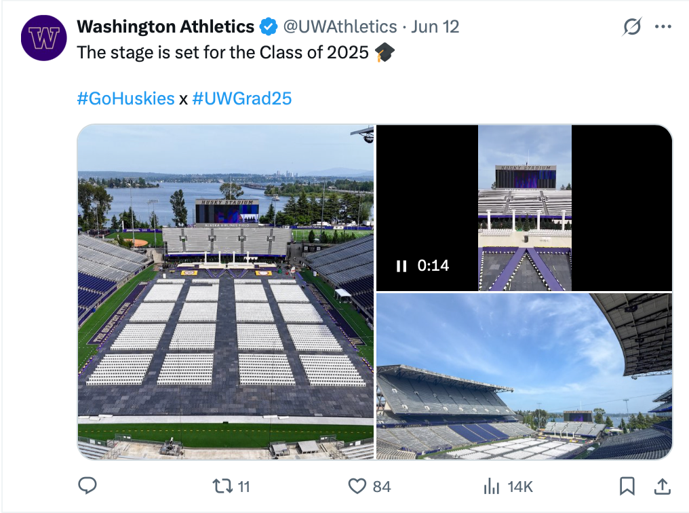689x513 pixels.
Task: Visit the Washington Athletics profile name
Action: [165, 27]
